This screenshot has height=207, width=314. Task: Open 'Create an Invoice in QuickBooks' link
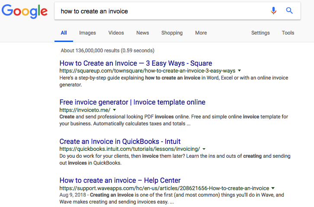click(120, 141)
